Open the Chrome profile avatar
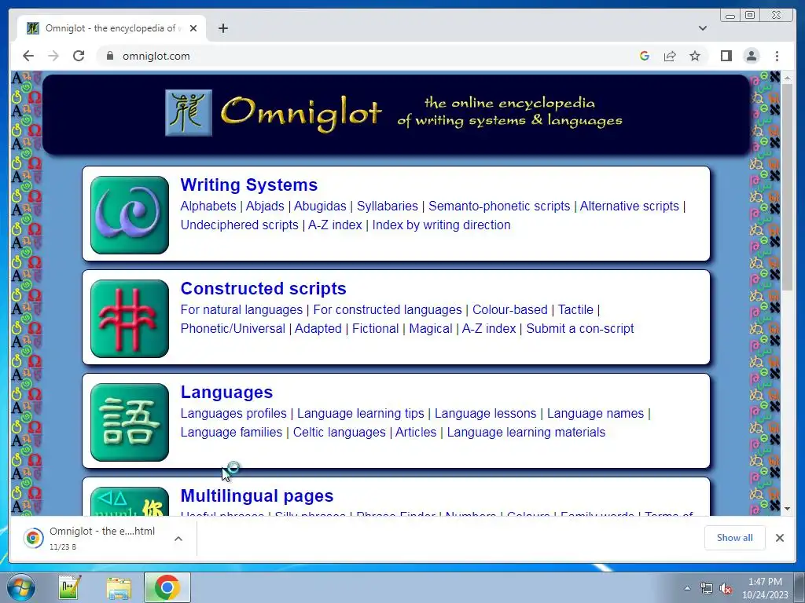Image resolution: width=805 pixels, height=603 pixels. tap(752, 56)
